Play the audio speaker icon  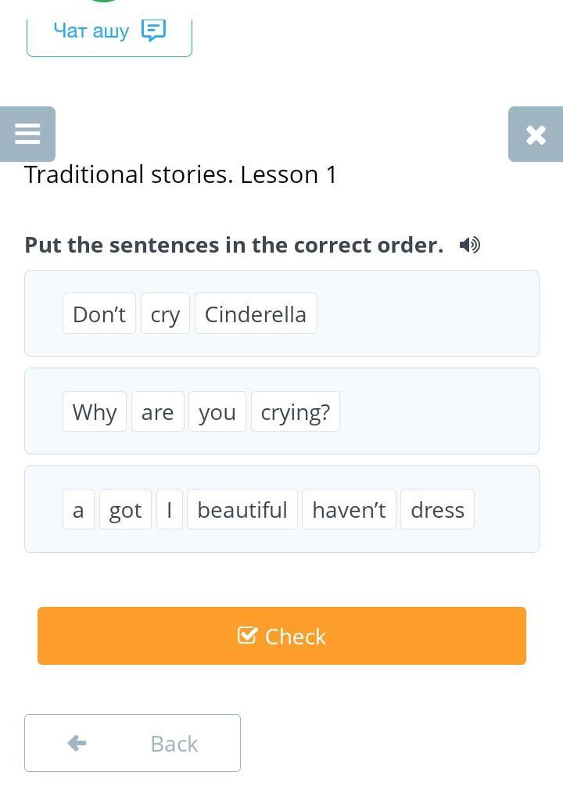coord(469,246)
